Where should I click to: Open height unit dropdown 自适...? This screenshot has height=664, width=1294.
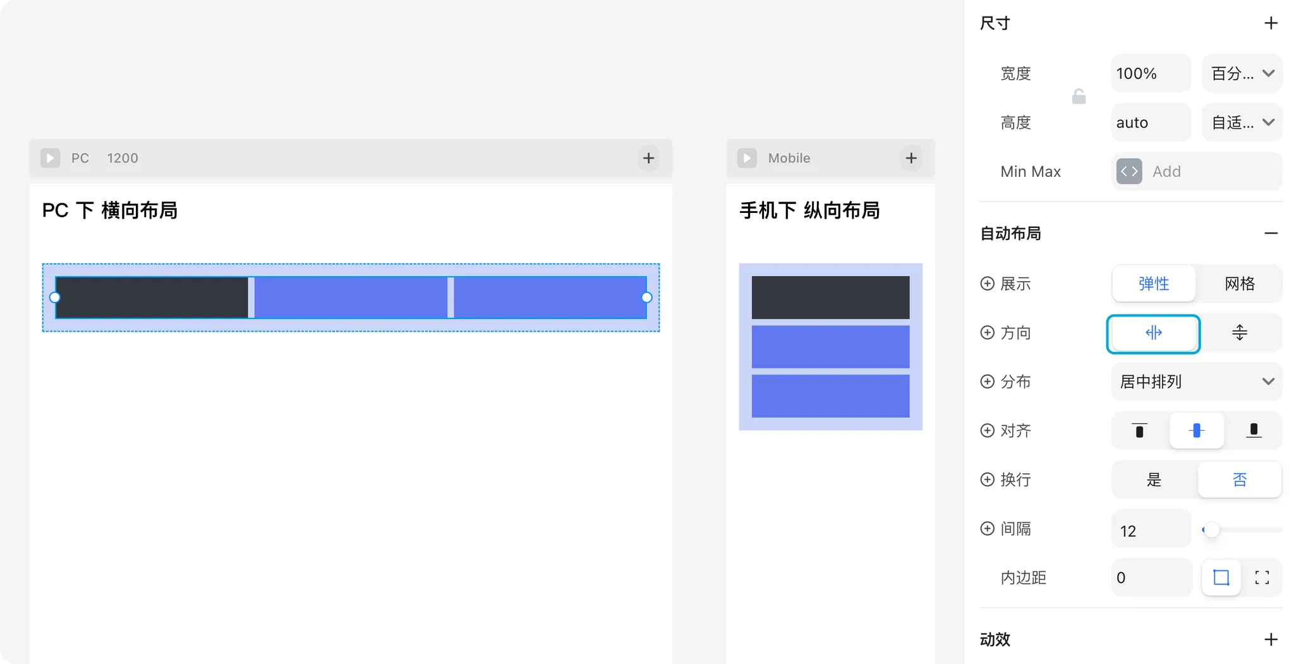[x=1242, y=123]
